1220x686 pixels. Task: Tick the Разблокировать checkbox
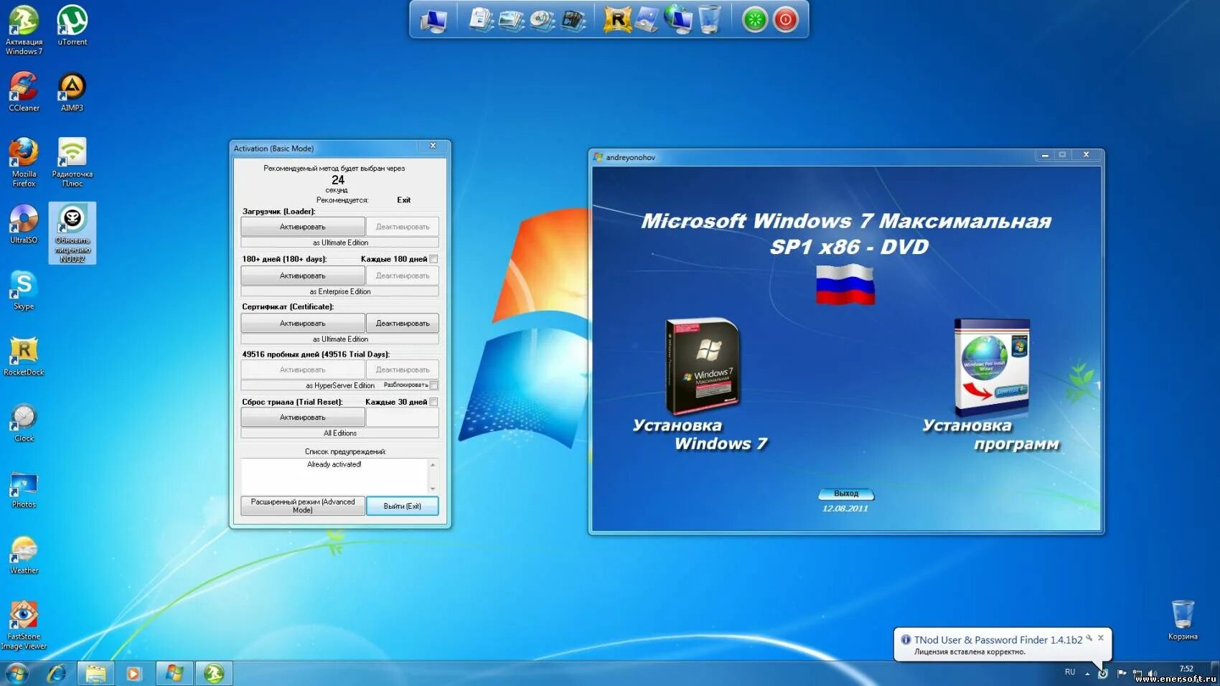click(433, 385)
